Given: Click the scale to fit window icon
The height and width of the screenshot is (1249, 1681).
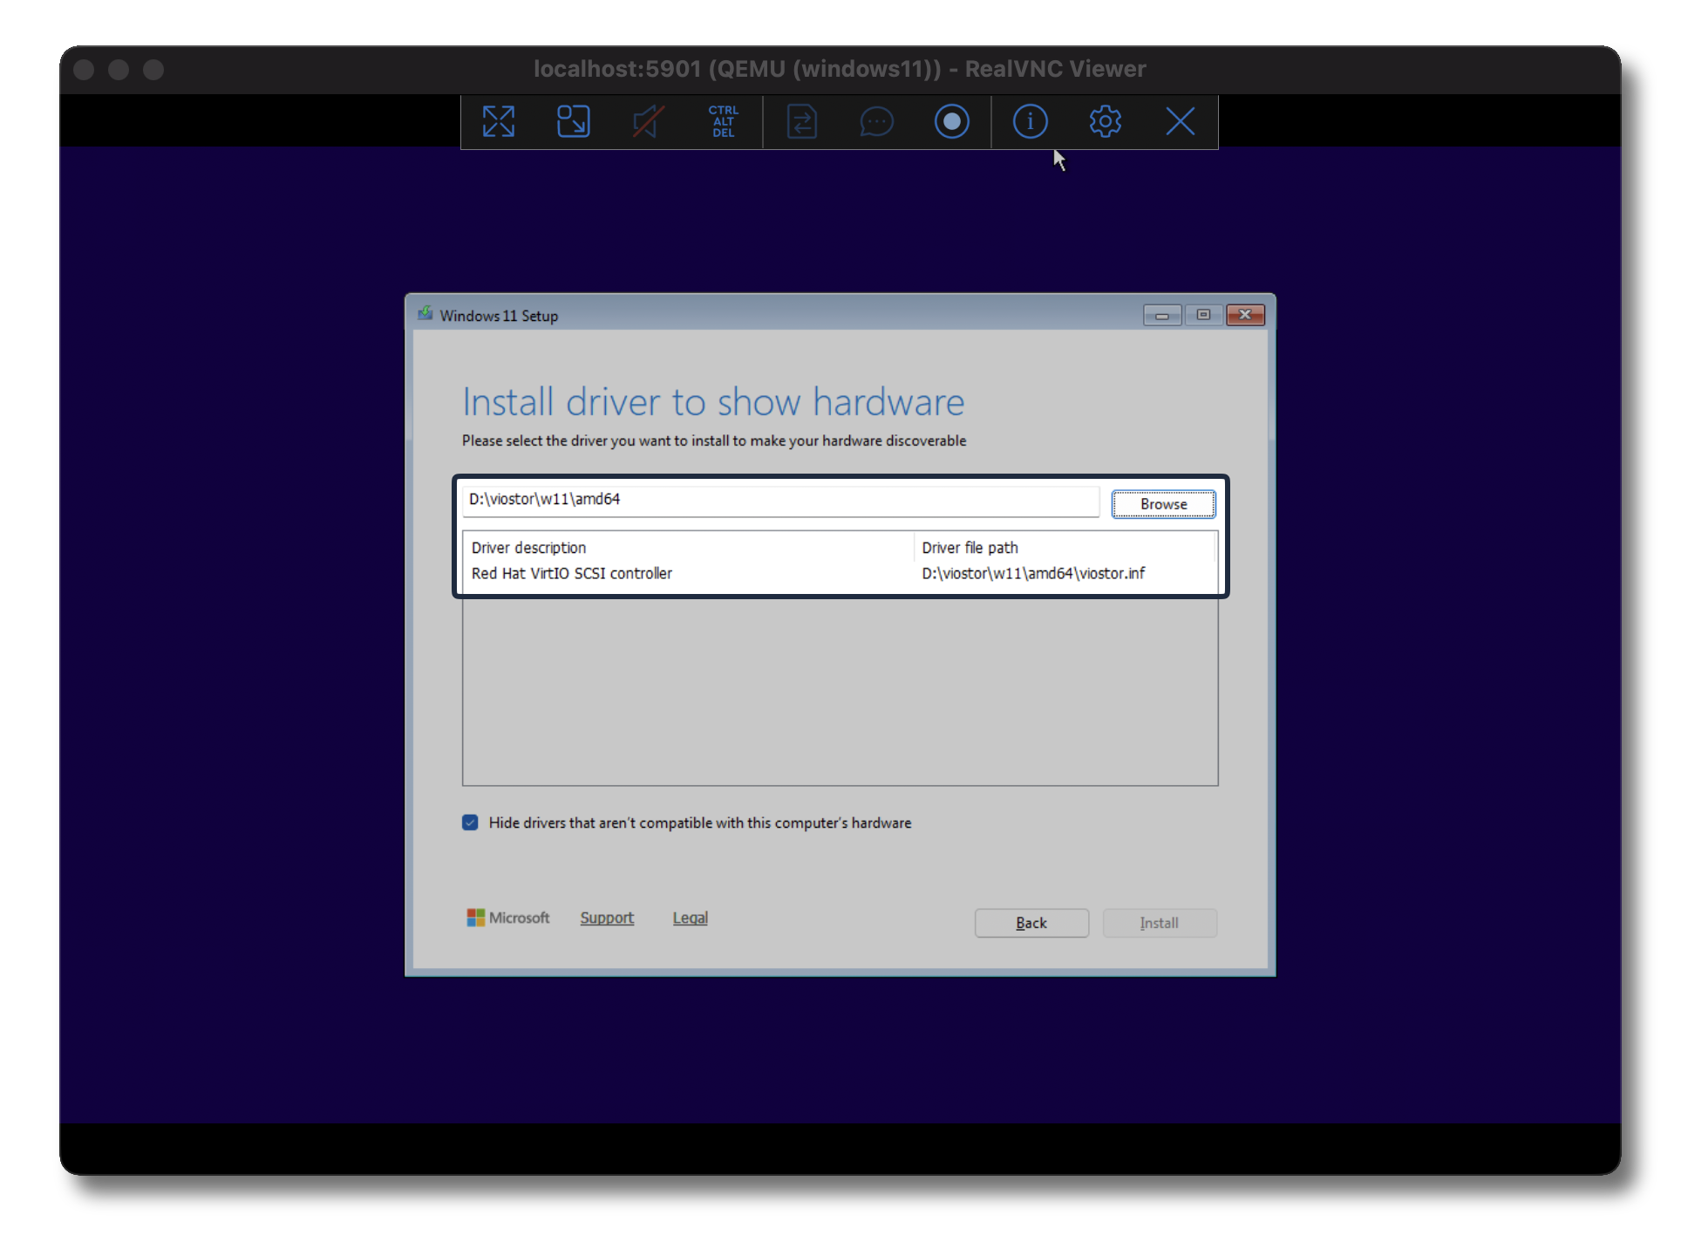Looking at the screenshot, I should 573,121.
